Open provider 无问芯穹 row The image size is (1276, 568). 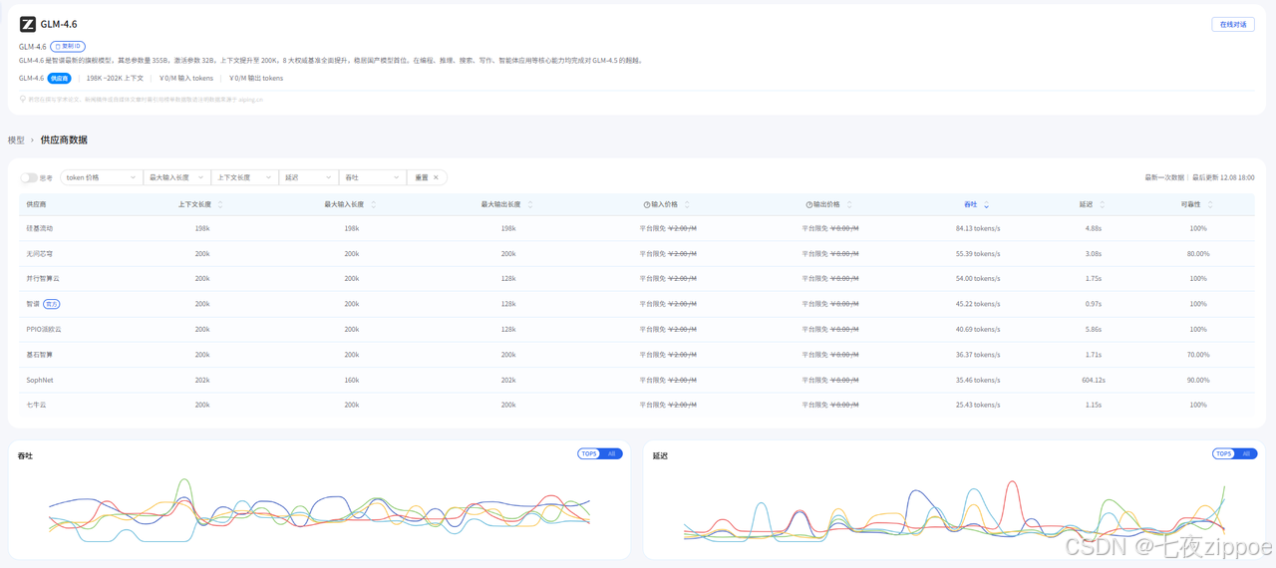click(x=637, y=253)
